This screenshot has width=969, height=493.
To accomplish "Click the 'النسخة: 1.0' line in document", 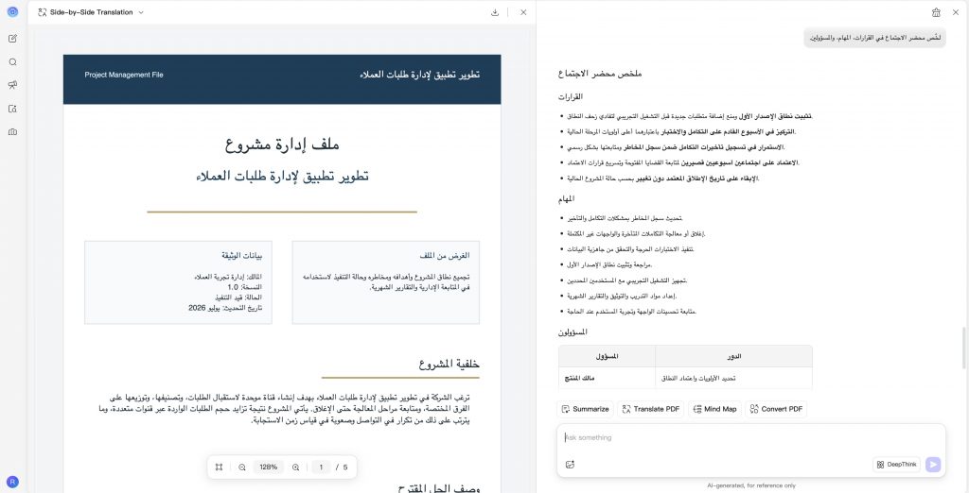I will pos(244,287).
